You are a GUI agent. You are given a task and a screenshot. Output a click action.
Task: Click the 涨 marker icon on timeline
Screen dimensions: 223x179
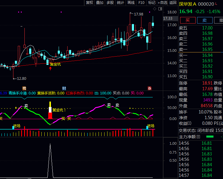tap(150, 88)
